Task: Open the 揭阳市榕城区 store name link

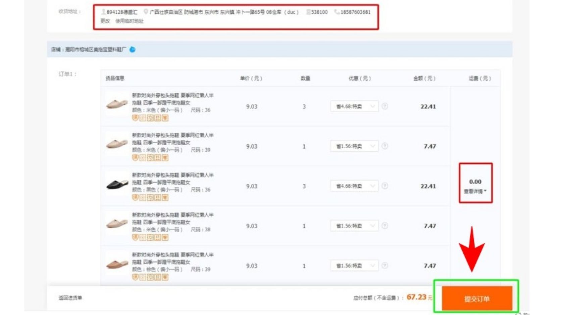Action: click(96, 50)
